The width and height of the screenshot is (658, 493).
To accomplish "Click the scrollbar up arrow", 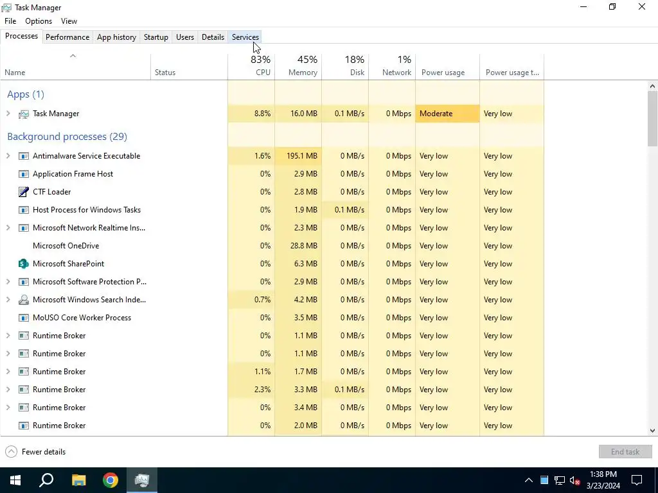I will tap(653, 86).
